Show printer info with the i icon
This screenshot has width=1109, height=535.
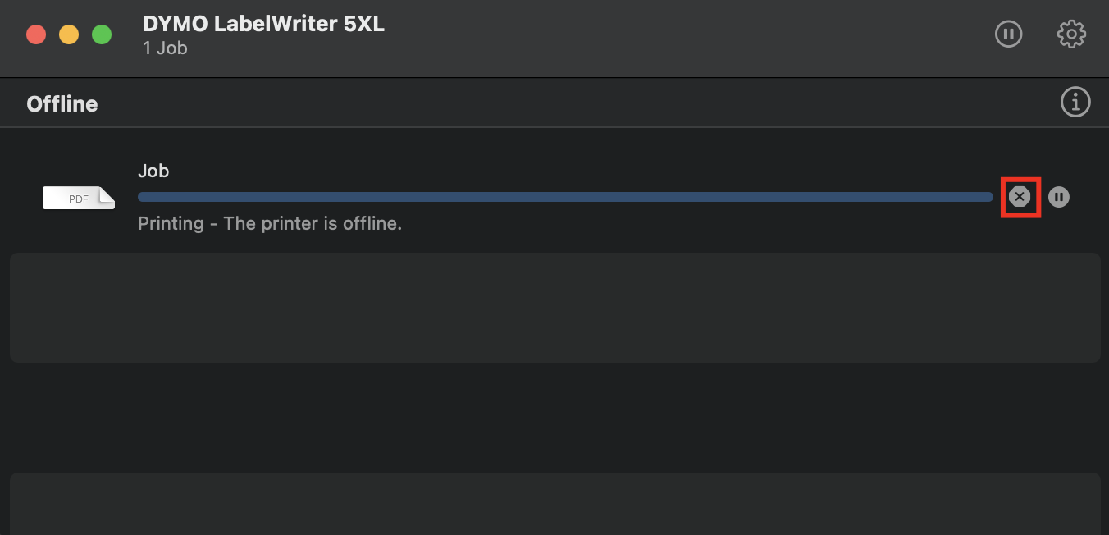(1075, 103)
